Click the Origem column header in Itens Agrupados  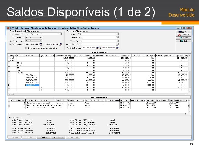13,56
